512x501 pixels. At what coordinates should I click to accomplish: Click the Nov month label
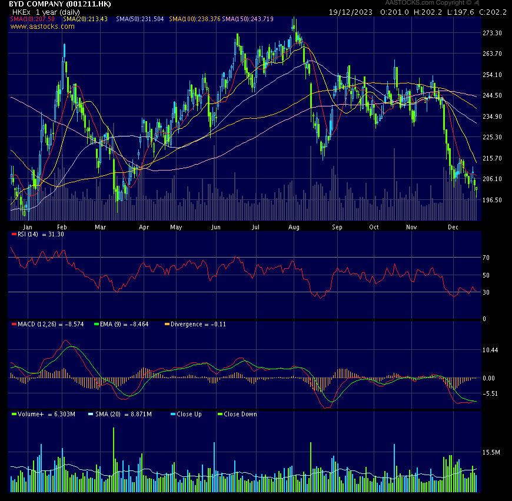(411, 227)
